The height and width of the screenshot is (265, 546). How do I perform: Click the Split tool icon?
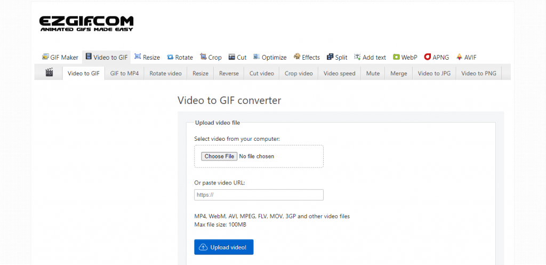pyautogui.click(x=330, y=57)
